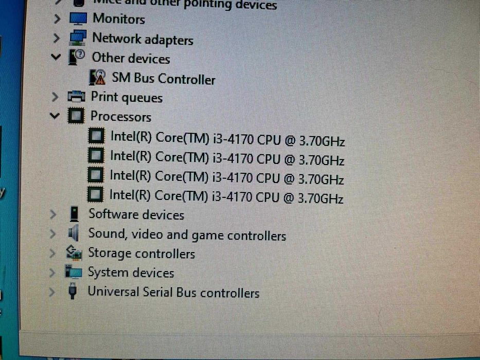Expand the Monitors category
480x360 pixels.
pyautogui.click(x=57, y=19)
